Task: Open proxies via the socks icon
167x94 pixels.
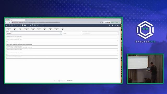Action: [x=23, y=25]
